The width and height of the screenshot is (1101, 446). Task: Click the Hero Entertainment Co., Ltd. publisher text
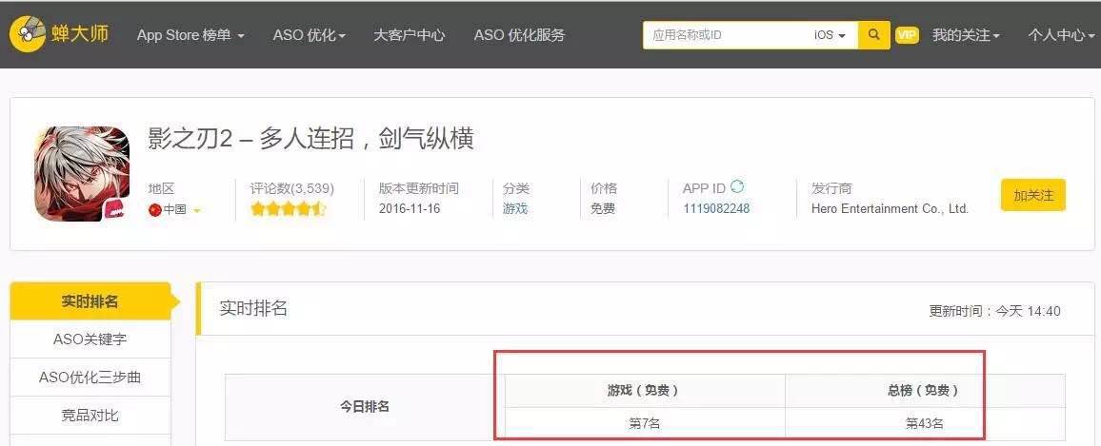(x=890, y=209)
